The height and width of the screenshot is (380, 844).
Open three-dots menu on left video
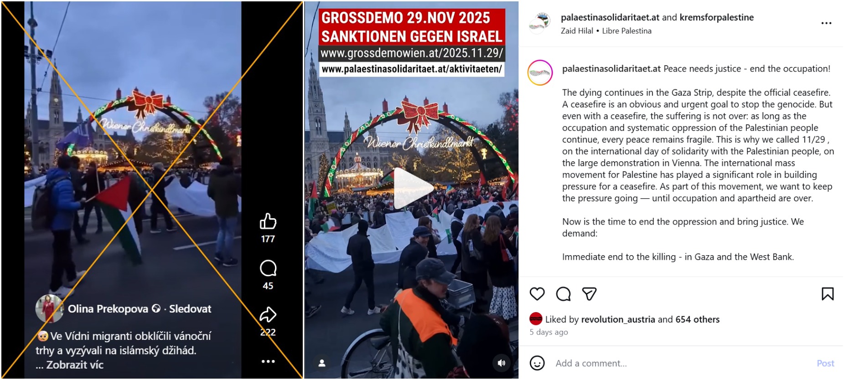[x=268, y=361]
